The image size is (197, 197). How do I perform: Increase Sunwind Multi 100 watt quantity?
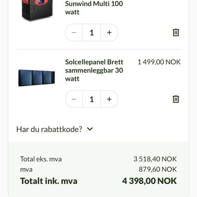click(x=109, y=32)
